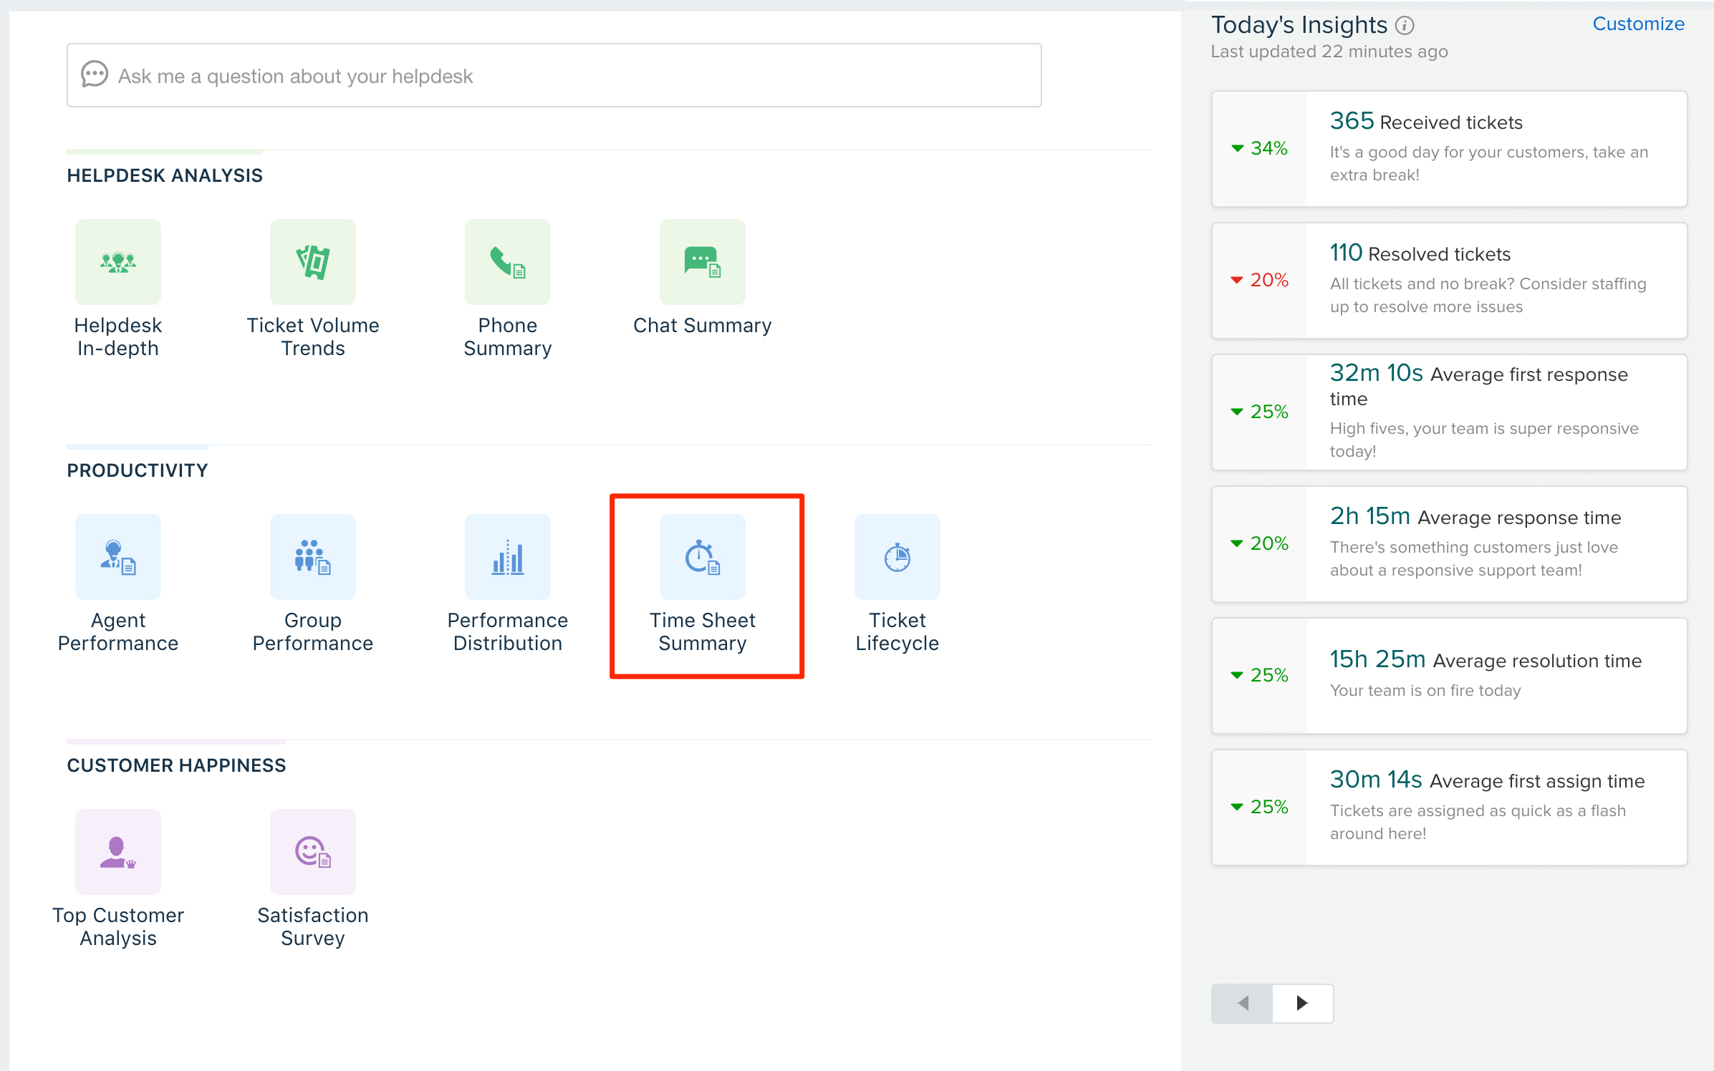Open Top Customer Analysis report
This screenshot has height=1071, width=1714.
(118, 852)
